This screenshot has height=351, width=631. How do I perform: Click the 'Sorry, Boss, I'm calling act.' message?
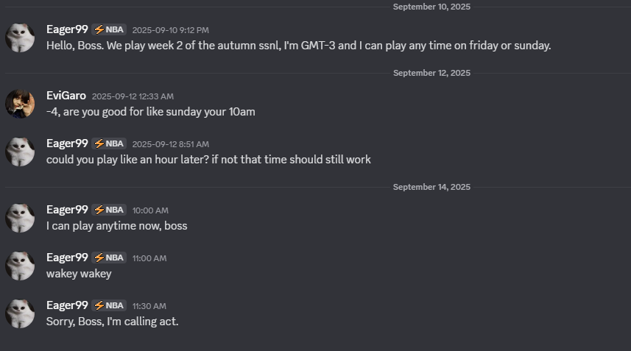point(112,322)
